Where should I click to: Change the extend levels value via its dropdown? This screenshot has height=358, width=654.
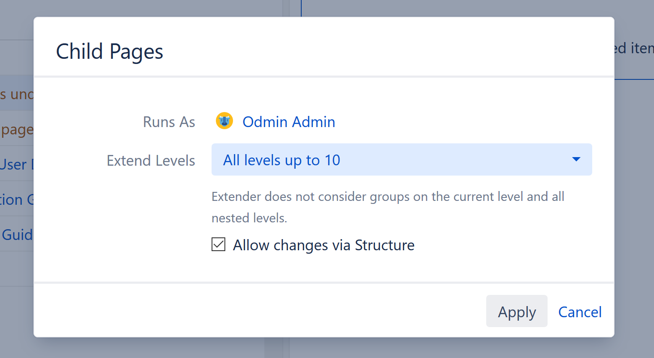[x=402, y=159]
